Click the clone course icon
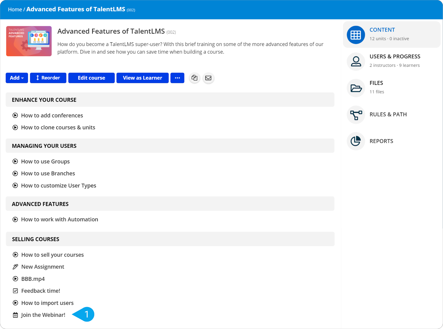Screen dimensions: 443x329 coord(195,78)
